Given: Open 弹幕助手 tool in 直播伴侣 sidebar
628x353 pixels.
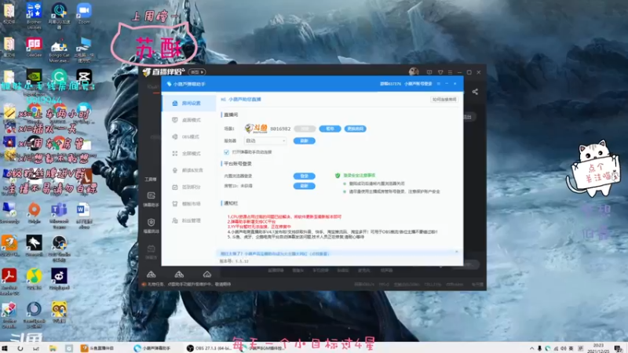Looking at the screenshot, I should click(151, 199).
